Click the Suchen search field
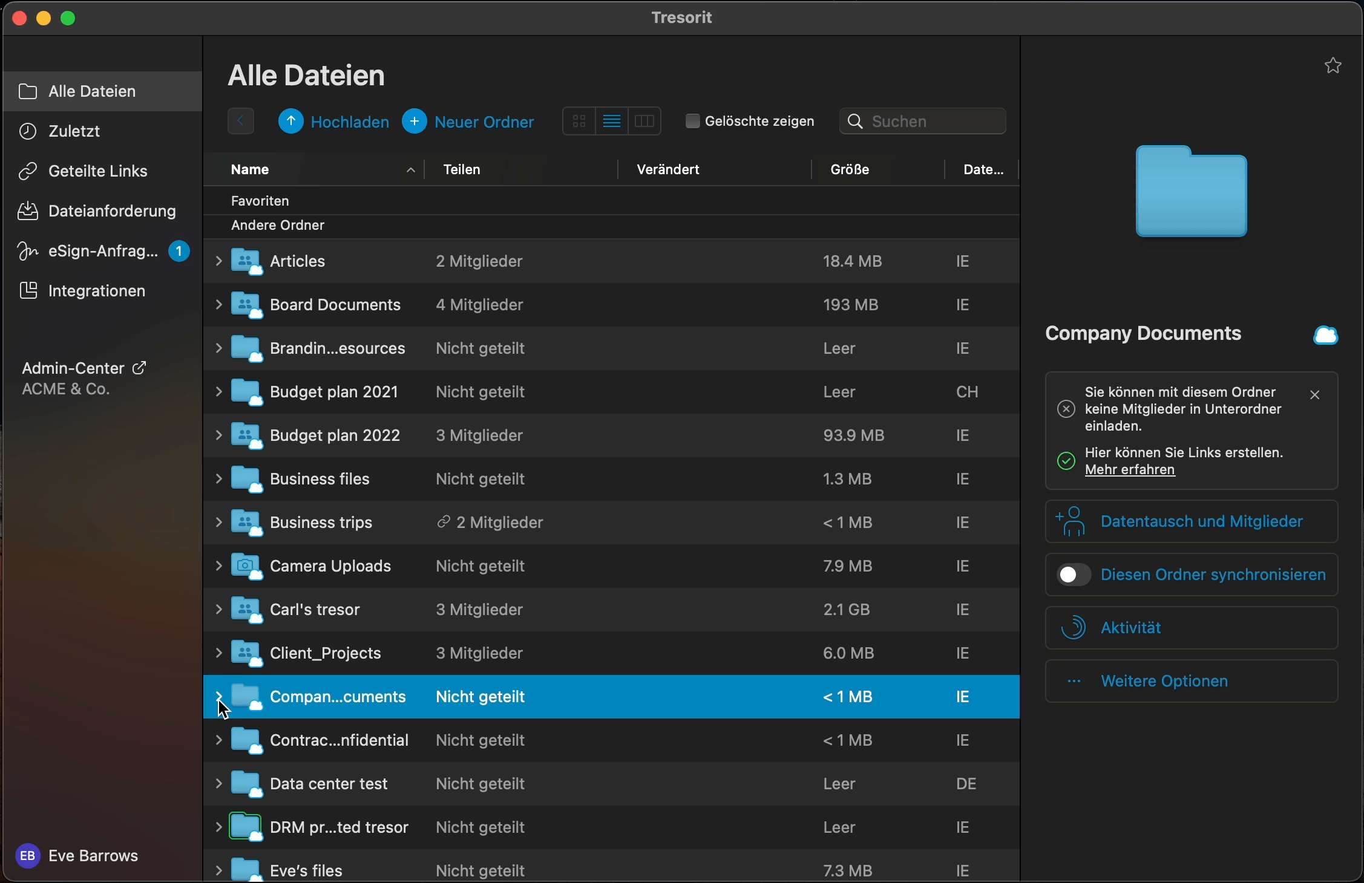This screenshot has width=1364, height=883. pos(923,121)
